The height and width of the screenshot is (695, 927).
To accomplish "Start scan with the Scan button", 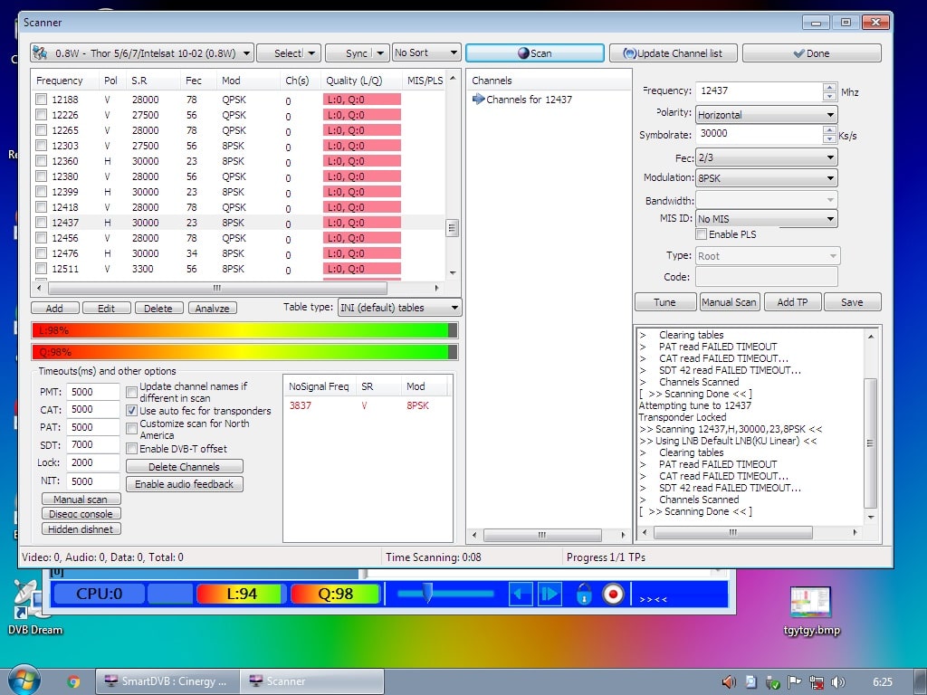I will (x=534, y=53).
